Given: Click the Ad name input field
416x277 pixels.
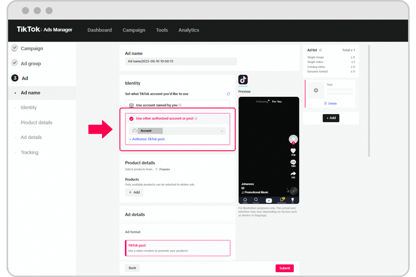Looking at the screenshot, I should point(181,61).
